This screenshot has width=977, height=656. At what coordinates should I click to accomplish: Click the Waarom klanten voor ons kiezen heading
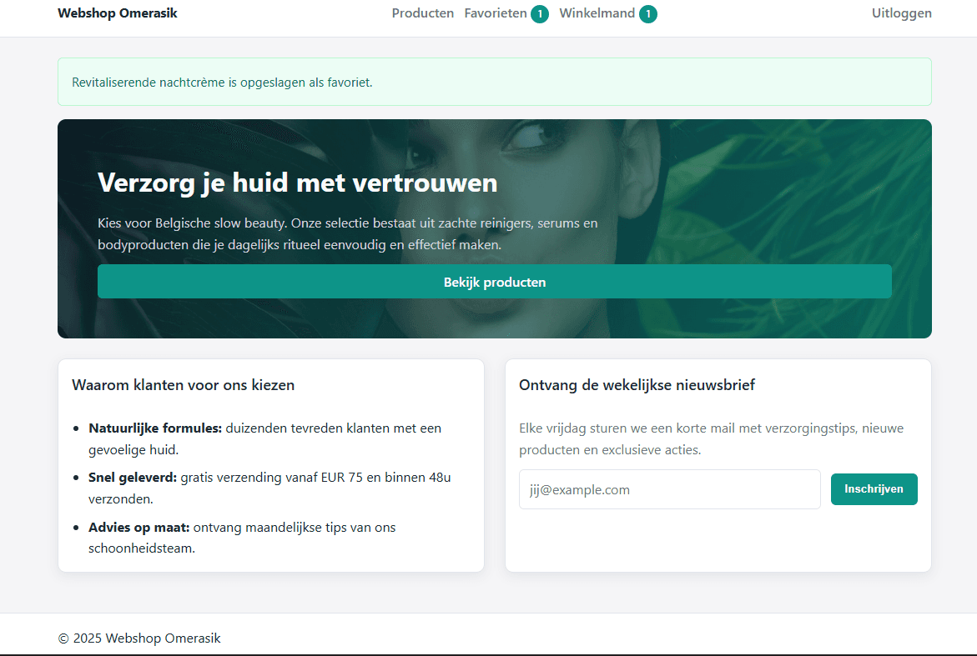183,384
